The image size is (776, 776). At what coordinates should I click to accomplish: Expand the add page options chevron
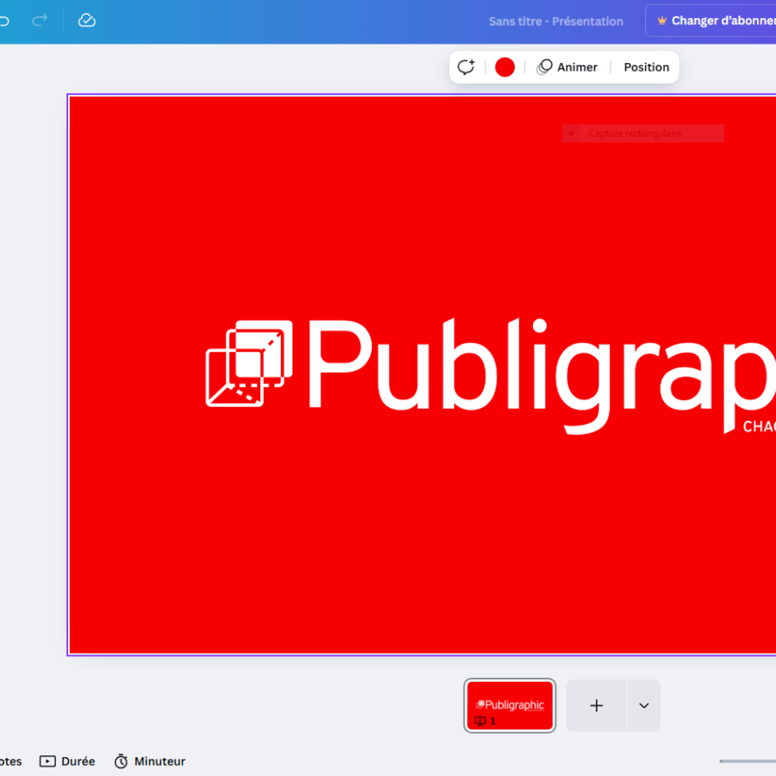tap(644, 705)
